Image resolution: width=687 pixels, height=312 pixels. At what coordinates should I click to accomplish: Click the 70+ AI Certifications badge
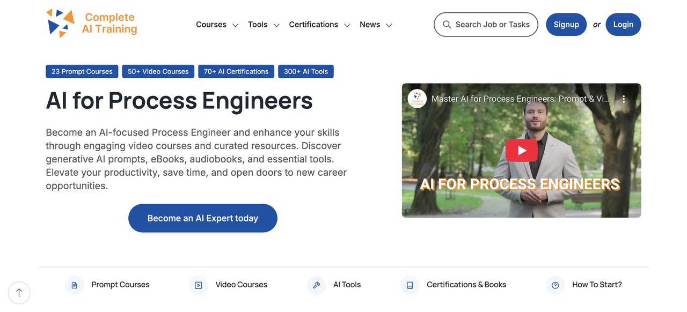pyautogui.click(x=236, y=71)
